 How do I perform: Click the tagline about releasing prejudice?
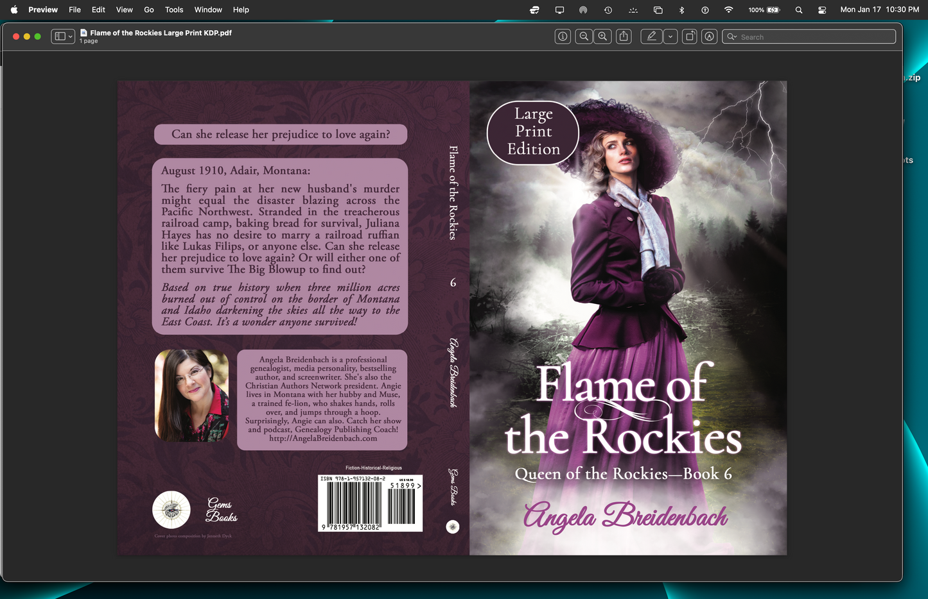click(x=281, y=134)
